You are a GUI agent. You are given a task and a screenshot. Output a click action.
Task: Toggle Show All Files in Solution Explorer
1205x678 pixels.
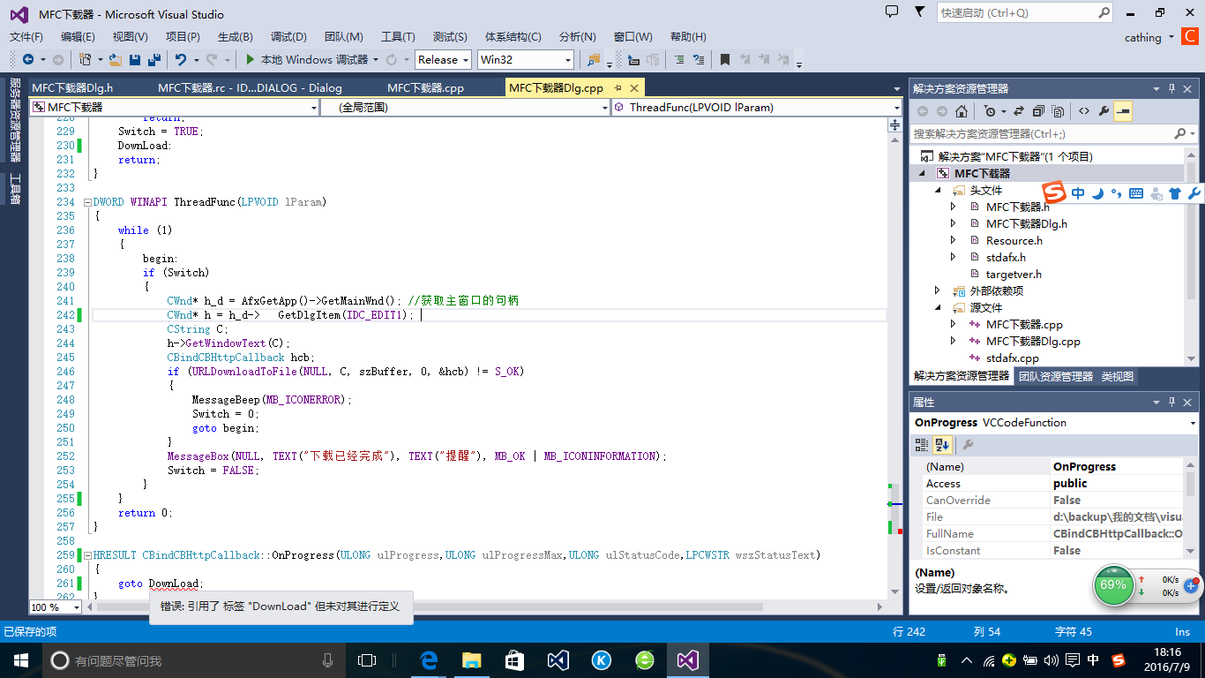[1058, 111]
